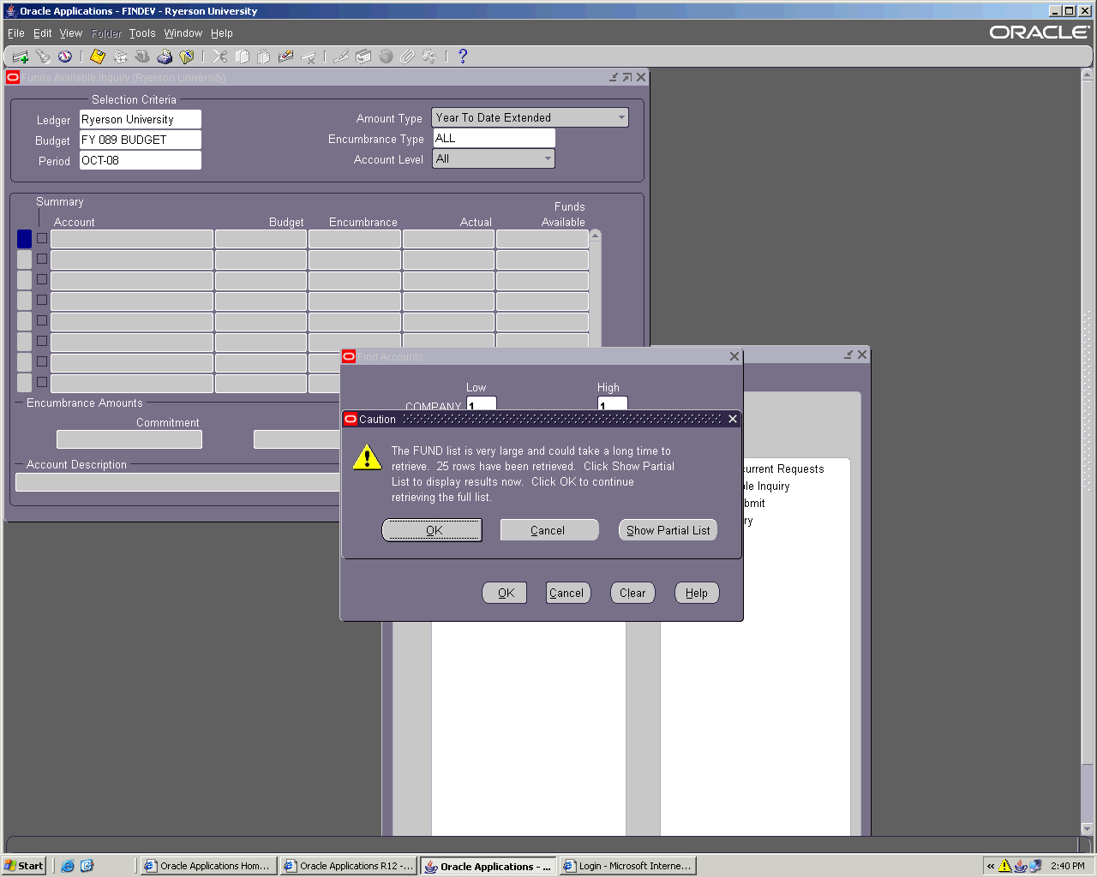Open the Tools menu
This screenshot has height=877, width=1097.
pos(142,33)
